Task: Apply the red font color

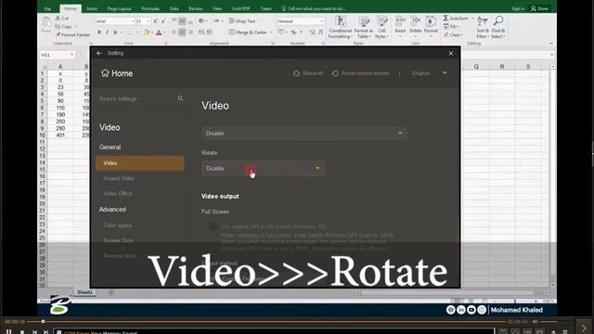Action: tap(159, 32)
